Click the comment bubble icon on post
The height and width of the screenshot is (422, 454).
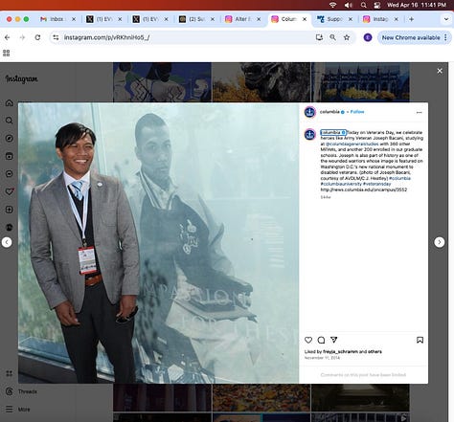click(x=321, y=340)
